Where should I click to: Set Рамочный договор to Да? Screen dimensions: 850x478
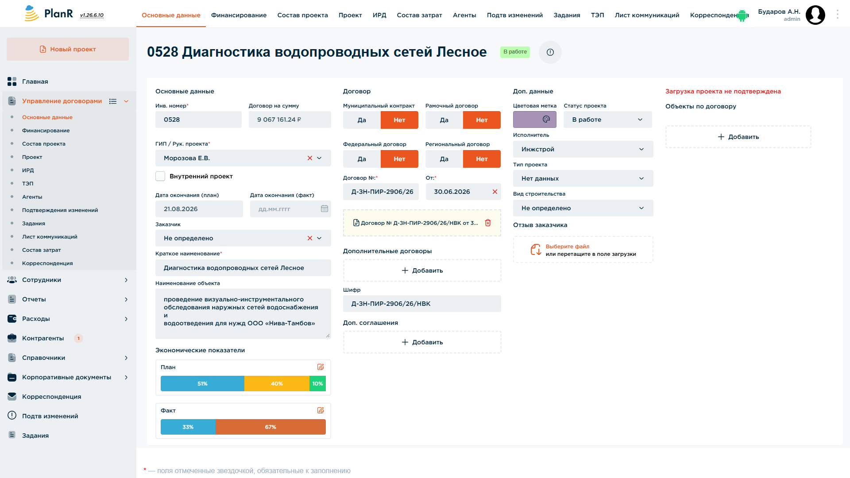pyautogui.click(x=444, y=120)
